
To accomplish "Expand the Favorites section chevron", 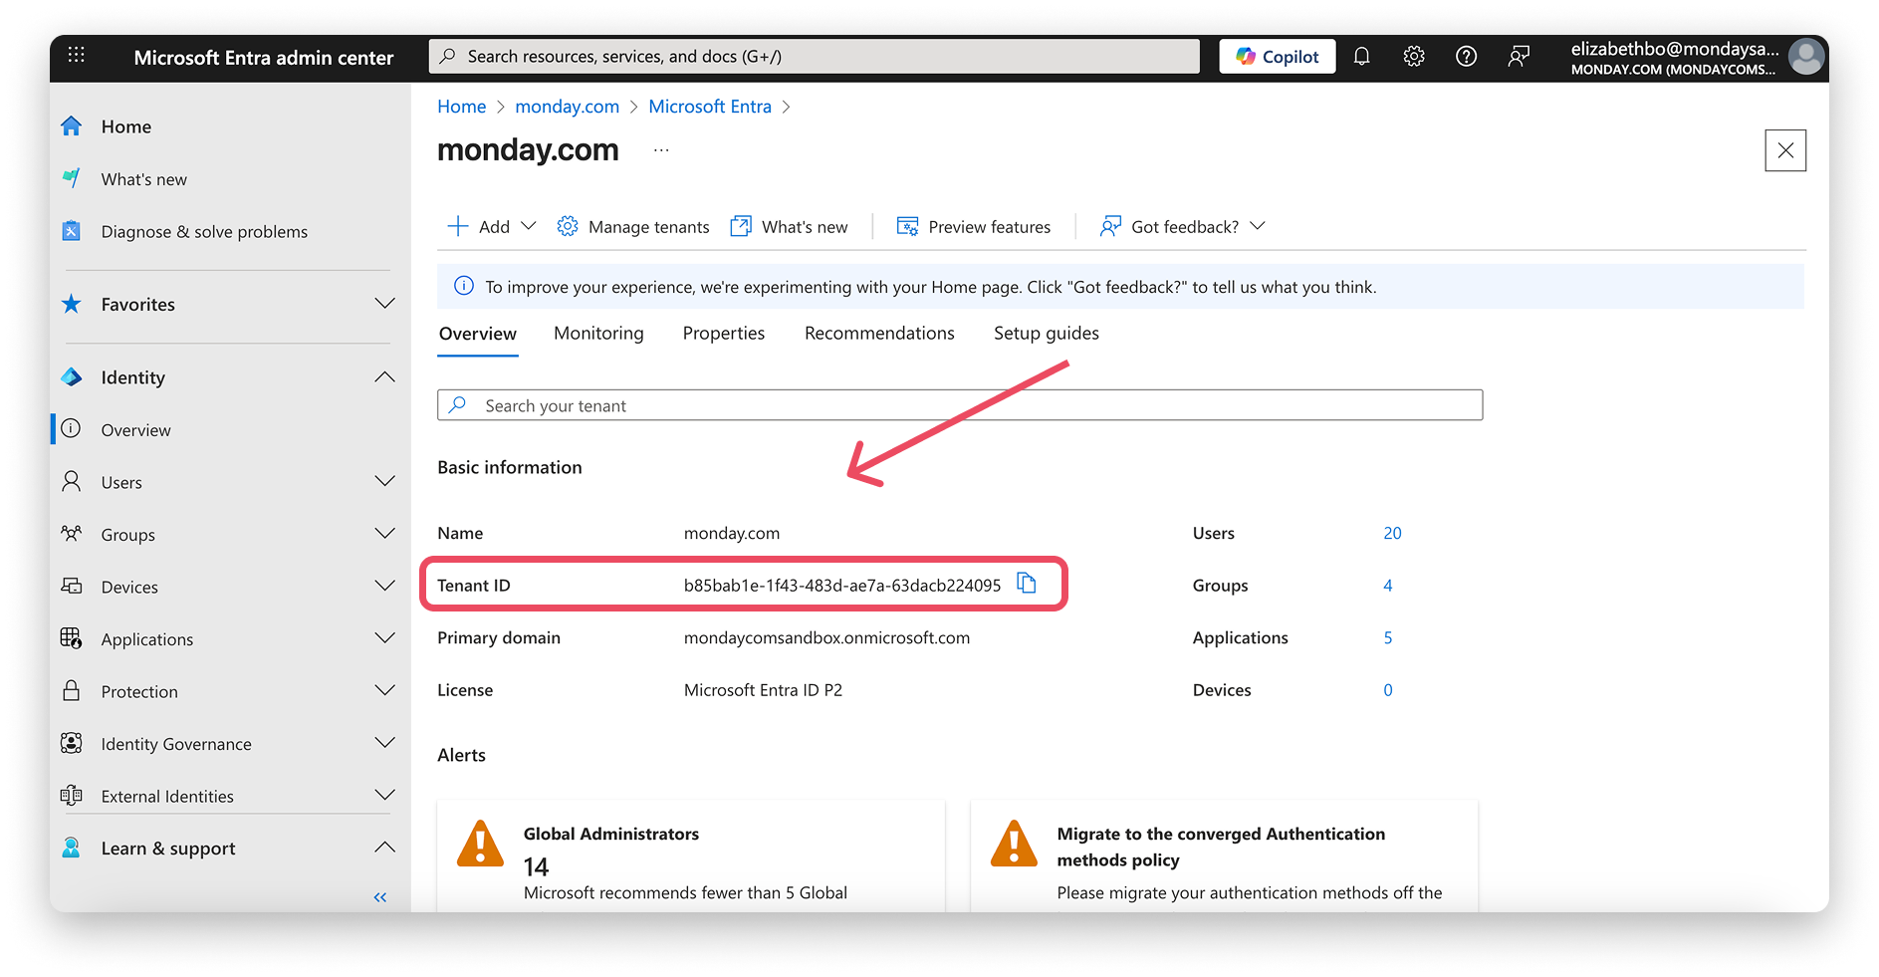I will click(x=385, y=304).
